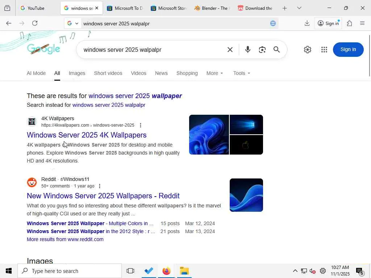The width and height of the screenshot is (371, 278).
Task: Open More results from www.reddit.com
Action: click(65, 239)
